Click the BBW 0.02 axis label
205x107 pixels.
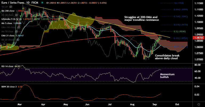pyautogui.click(x=197, y=95)
